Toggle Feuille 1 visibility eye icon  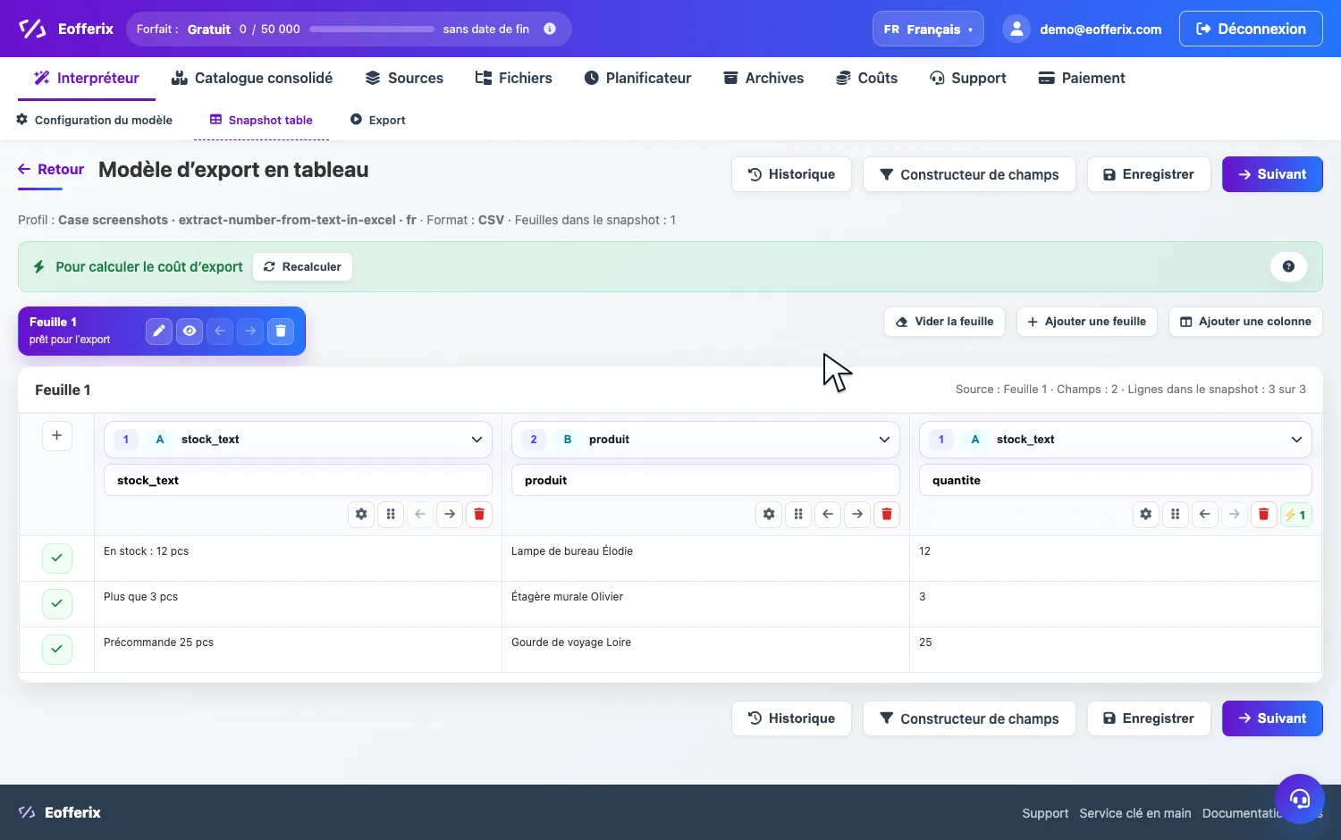[190, 331]
